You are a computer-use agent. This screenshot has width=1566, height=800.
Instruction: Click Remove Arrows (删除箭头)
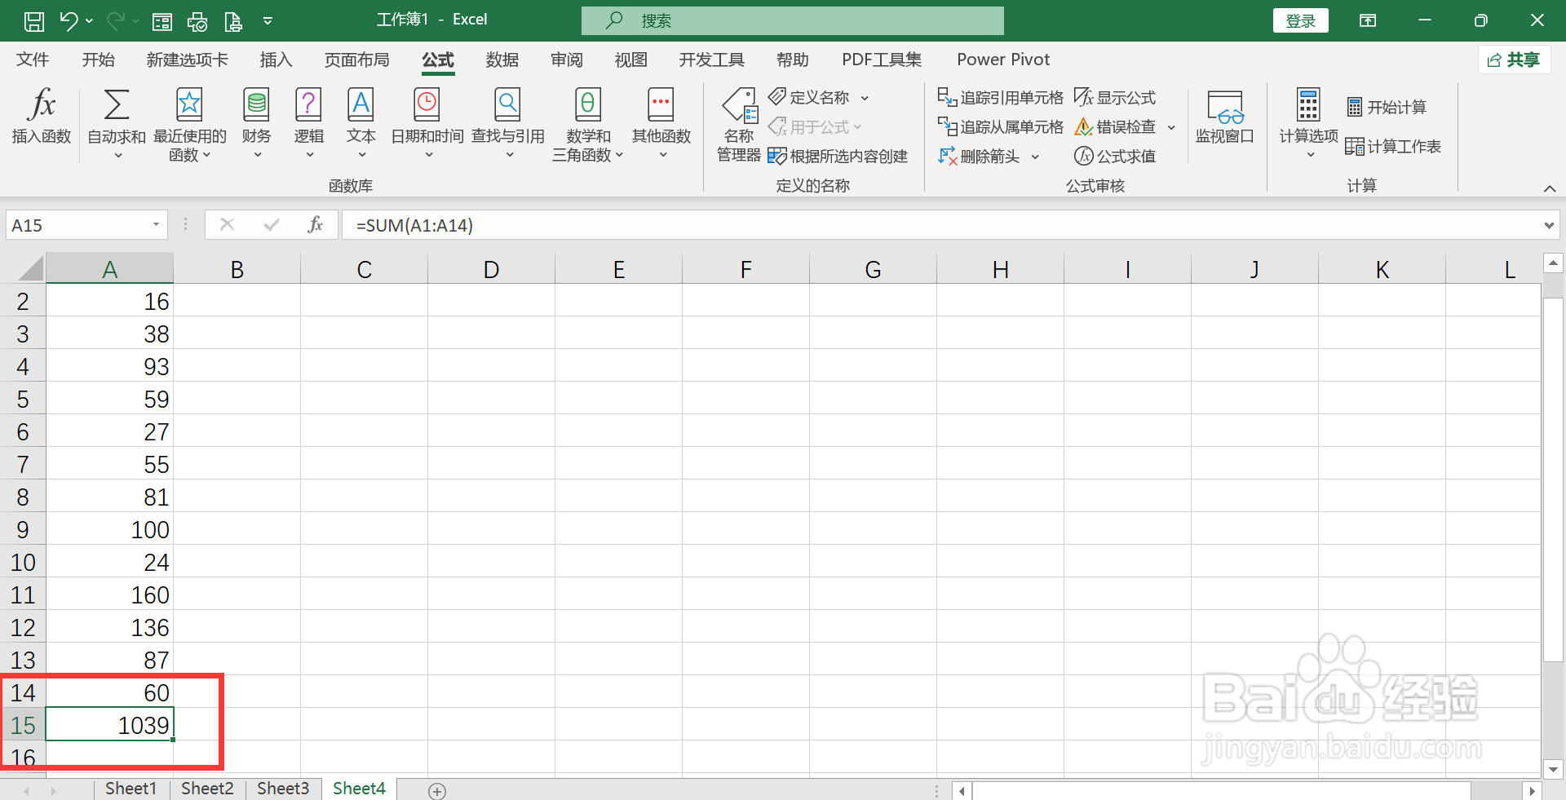tap(979, 156)
